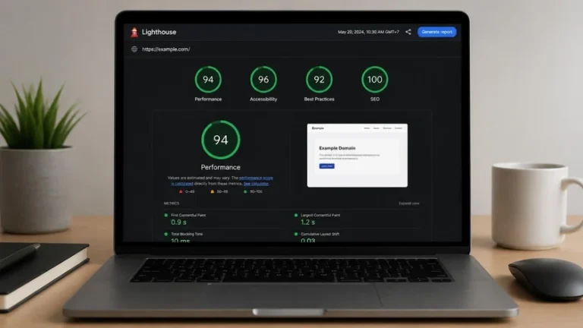Select the https://example.com/ URL text
583x328 pixels.
click(165, 49)
